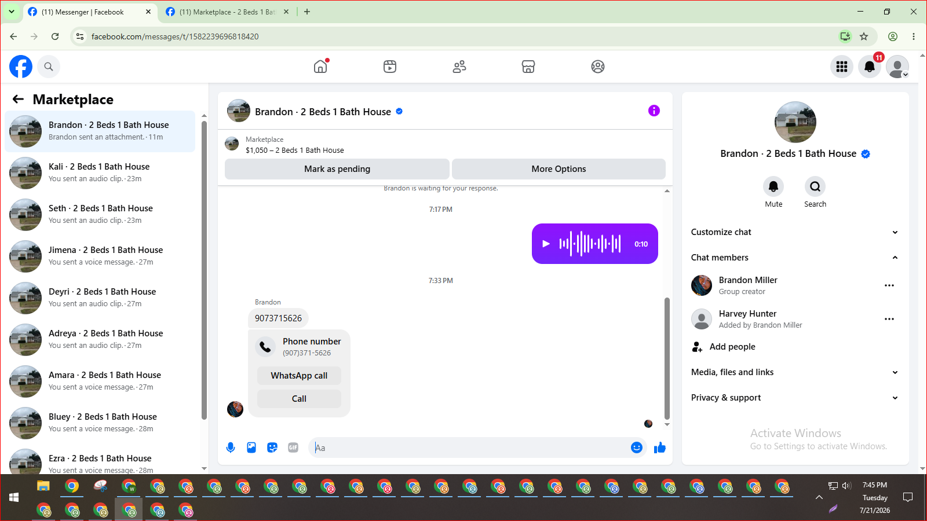Screen dimensions: 927x521
Task: Show hidden system tray icons
Action: tap(819, 497)
